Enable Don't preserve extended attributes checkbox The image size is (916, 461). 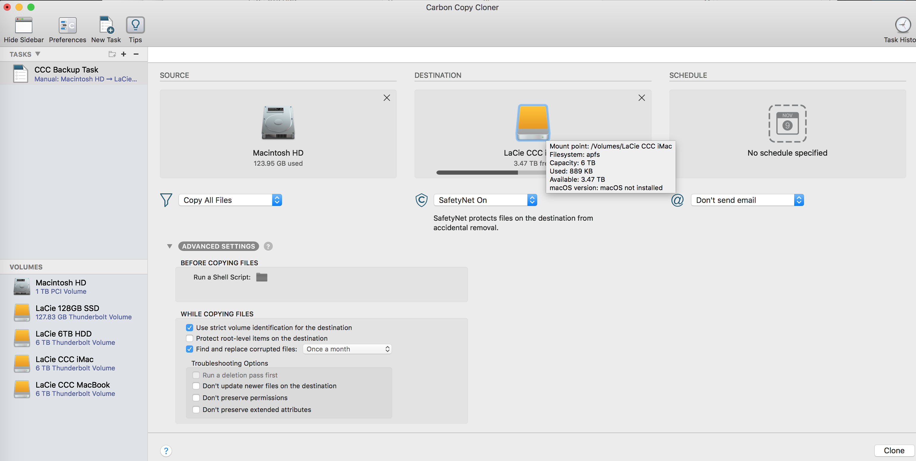196,409
